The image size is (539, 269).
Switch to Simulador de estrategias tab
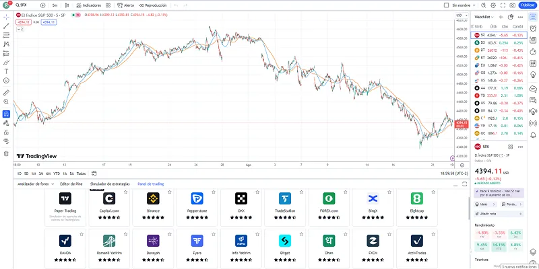tap(110, 184)
